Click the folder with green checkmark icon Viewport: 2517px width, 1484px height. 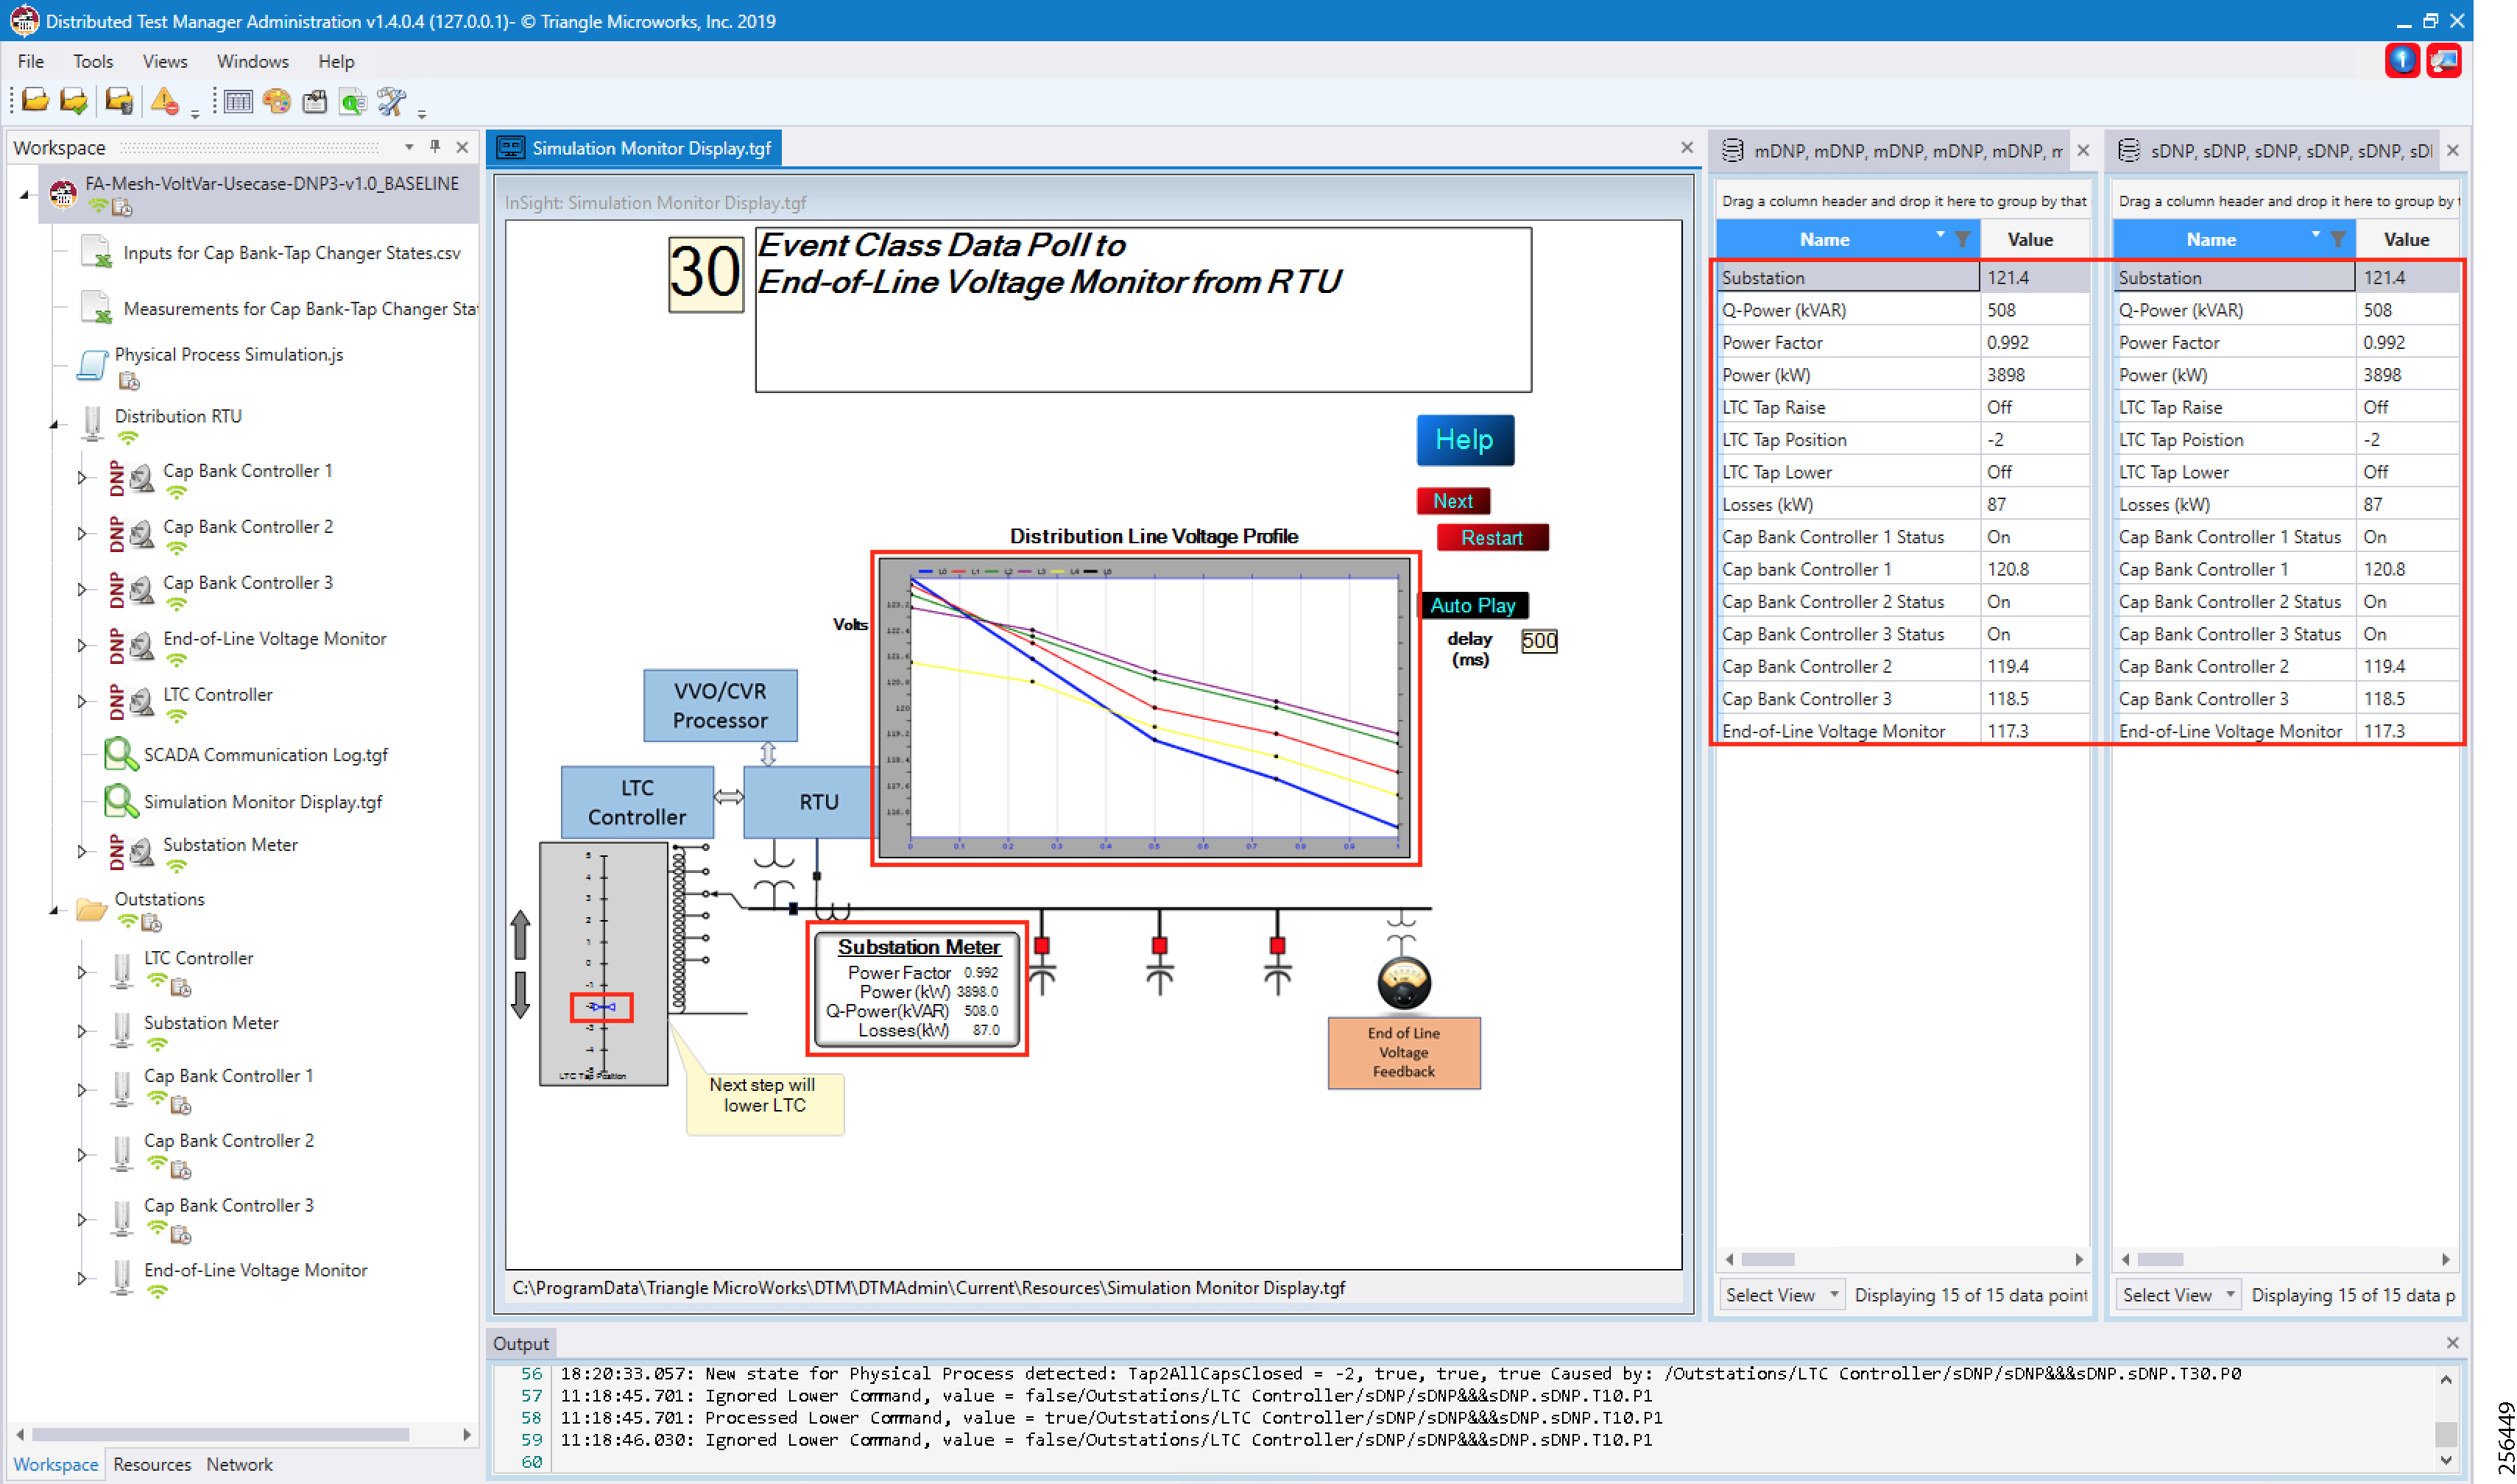74,101
